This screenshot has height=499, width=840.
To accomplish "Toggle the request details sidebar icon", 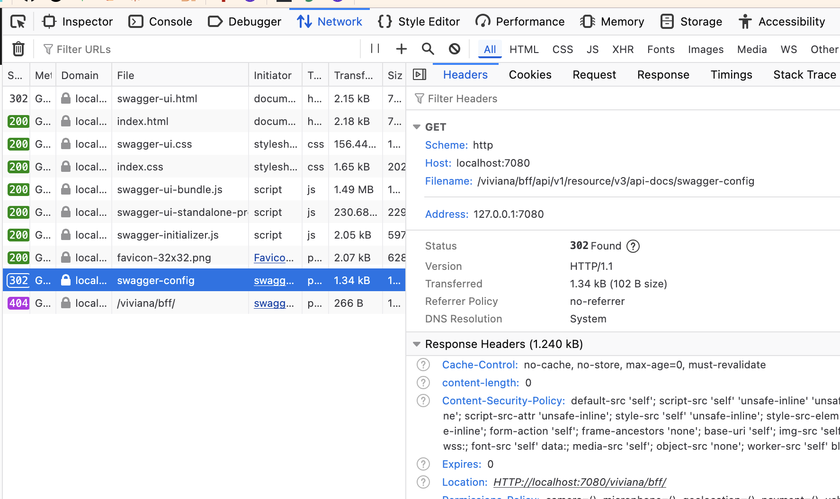I will pos(420,75).
